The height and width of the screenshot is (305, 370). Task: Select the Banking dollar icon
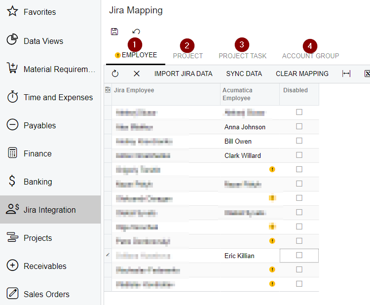click(12, 181)
